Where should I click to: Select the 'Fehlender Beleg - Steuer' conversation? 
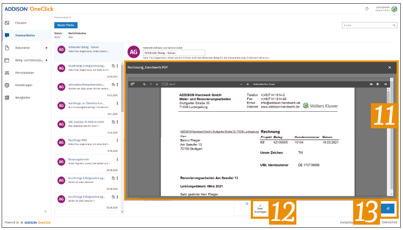(89, 51)
